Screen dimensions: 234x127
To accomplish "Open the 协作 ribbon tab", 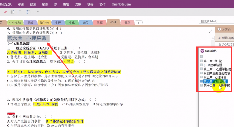I will coord(103,4).
